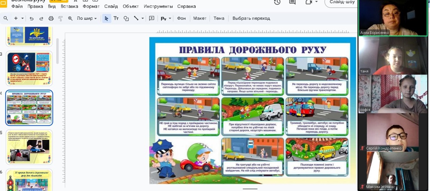The height and width of the screenshot is (191, 430).
Task: Select Максим Усенко video tile
Action: tap(393, 170)
